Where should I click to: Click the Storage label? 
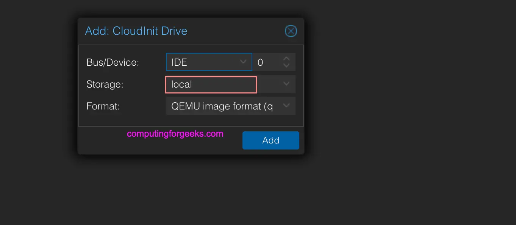pos(105,84)
